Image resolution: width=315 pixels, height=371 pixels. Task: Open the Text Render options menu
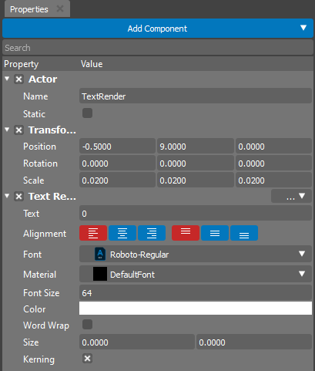pyautogui.click(x=291, y=197)
